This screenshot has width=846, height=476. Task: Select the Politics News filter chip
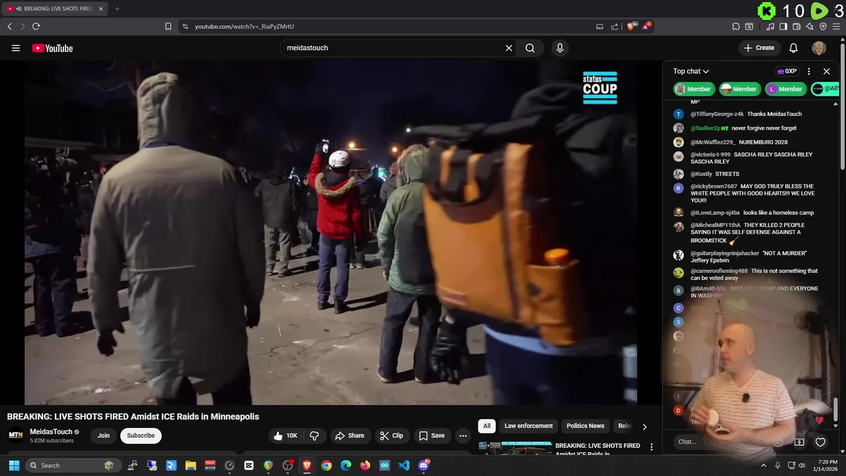[585, 426]
